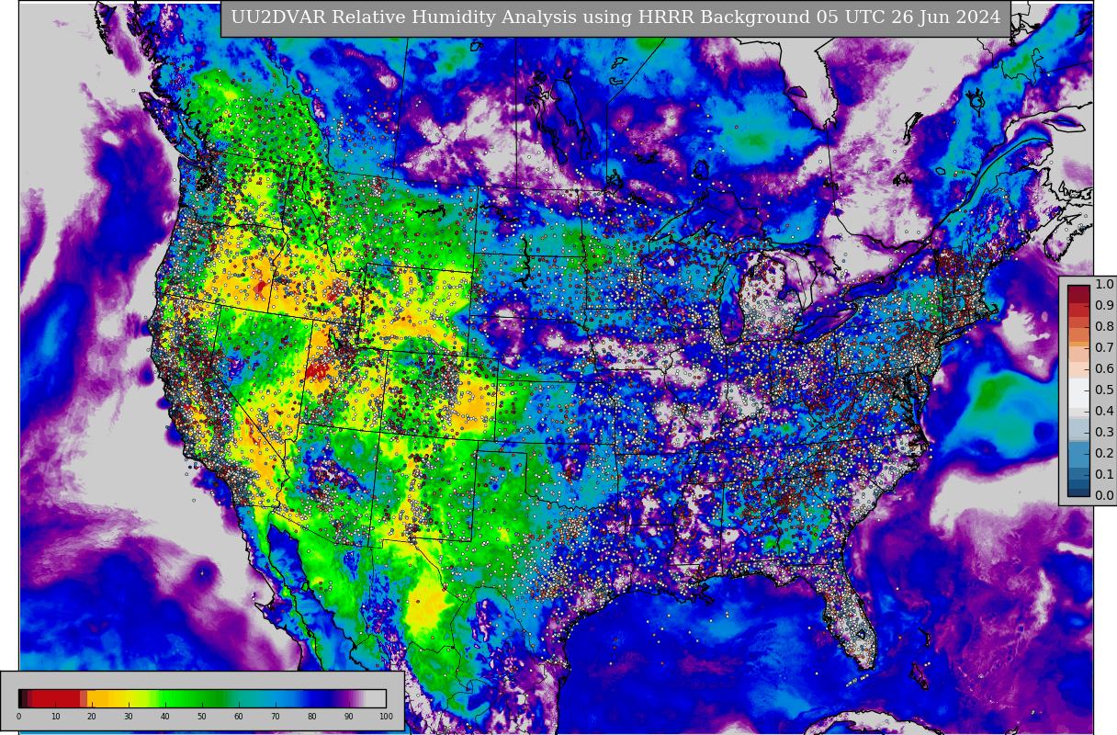The height and width of the screenshot is (735, 1117).
Task: Pick the dark green band near 55 on humidity bar
Action: tap(219, 698)
